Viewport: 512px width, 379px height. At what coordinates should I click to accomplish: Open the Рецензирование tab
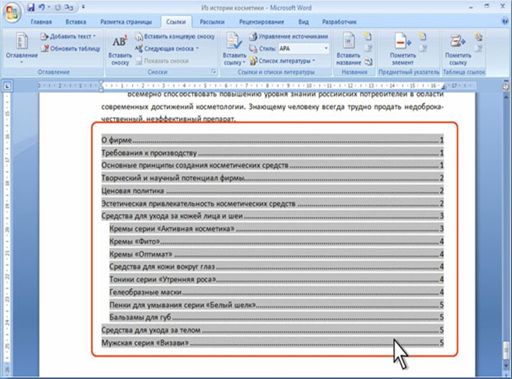[x=261, y=22]
